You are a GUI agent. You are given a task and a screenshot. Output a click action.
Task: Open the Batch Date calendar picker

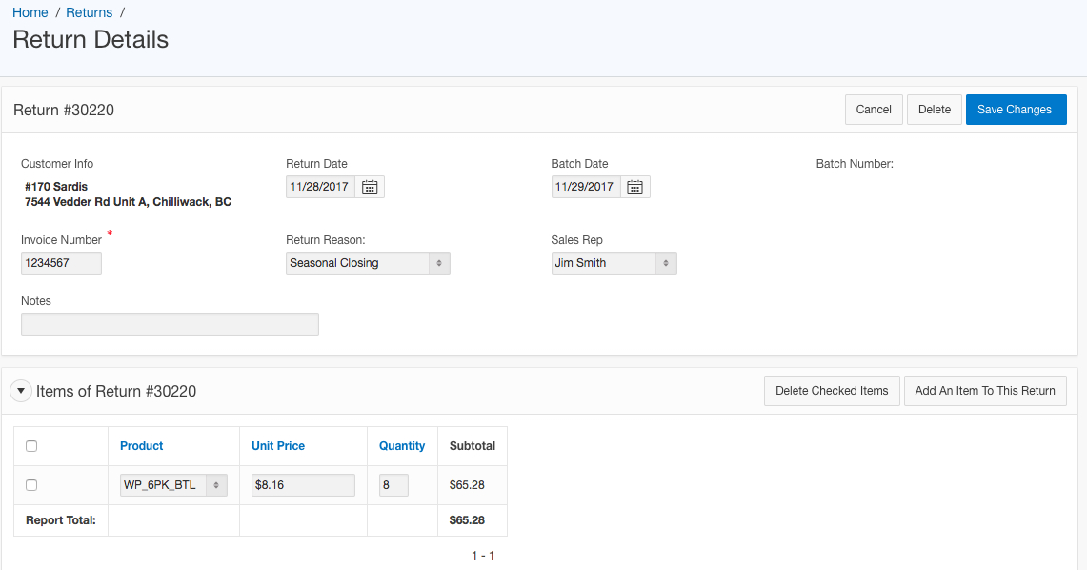(635, 187)
